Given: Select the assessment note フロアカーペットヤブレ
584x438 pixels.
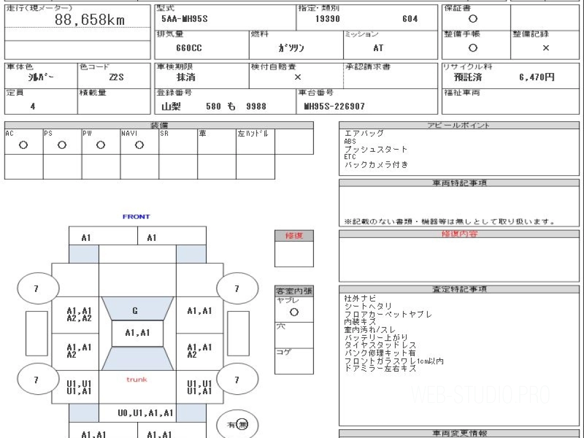Looking at the screenshot, I should coord(388,314).
